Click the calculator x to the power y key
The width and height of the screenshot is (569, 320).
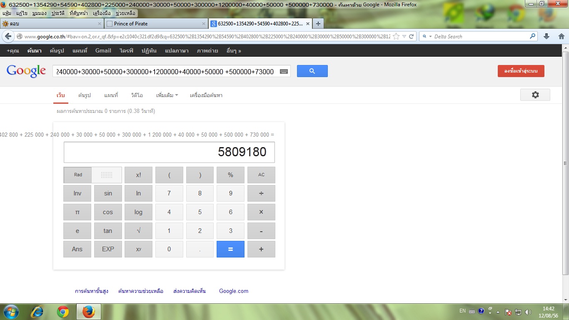(138, 249)
